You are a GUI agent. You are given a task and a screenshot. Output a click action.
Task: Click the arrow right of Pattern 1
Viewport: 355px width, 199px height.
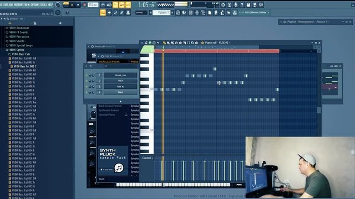173,13
